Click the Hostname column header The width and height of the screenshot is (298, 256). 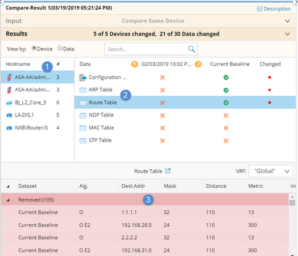click(x=18, y=64)
